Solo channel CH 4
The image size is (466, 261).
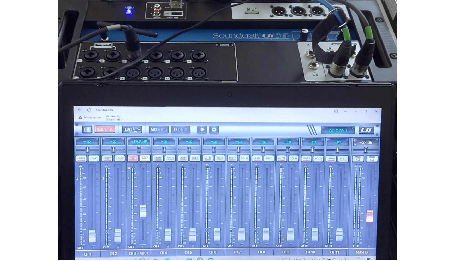pos(170,158)
